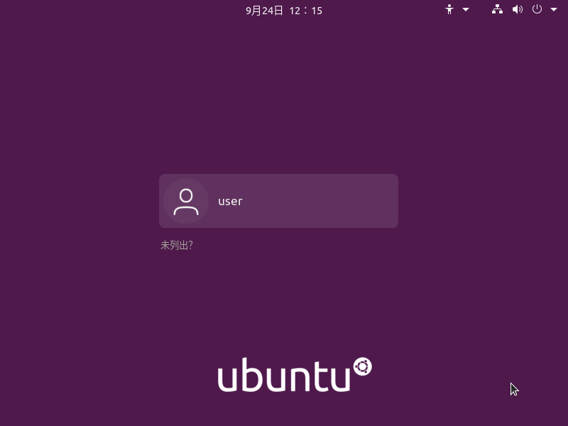Click the round background behind the avatar

[186, 201]
